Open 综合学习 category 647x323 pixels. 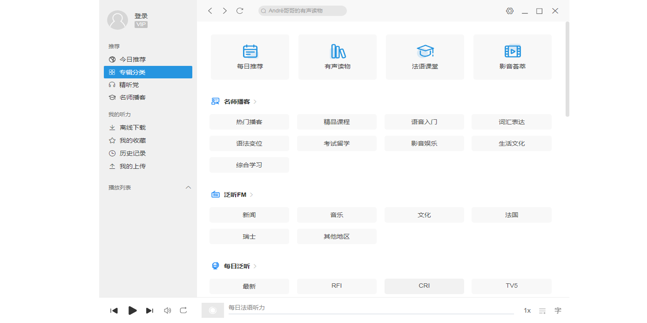pos(249,165)
